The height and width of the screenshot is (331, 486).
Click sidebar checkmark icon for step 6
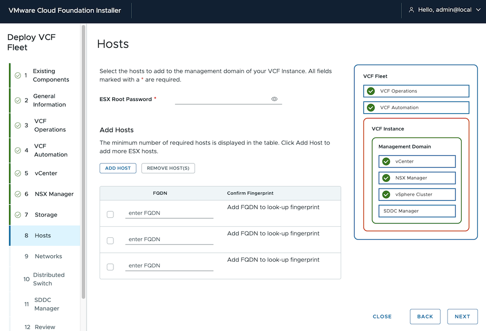[x=18, y=194]
